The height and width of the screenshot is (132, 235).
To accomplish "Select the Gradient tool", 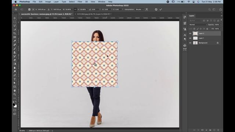I will 15,64.
